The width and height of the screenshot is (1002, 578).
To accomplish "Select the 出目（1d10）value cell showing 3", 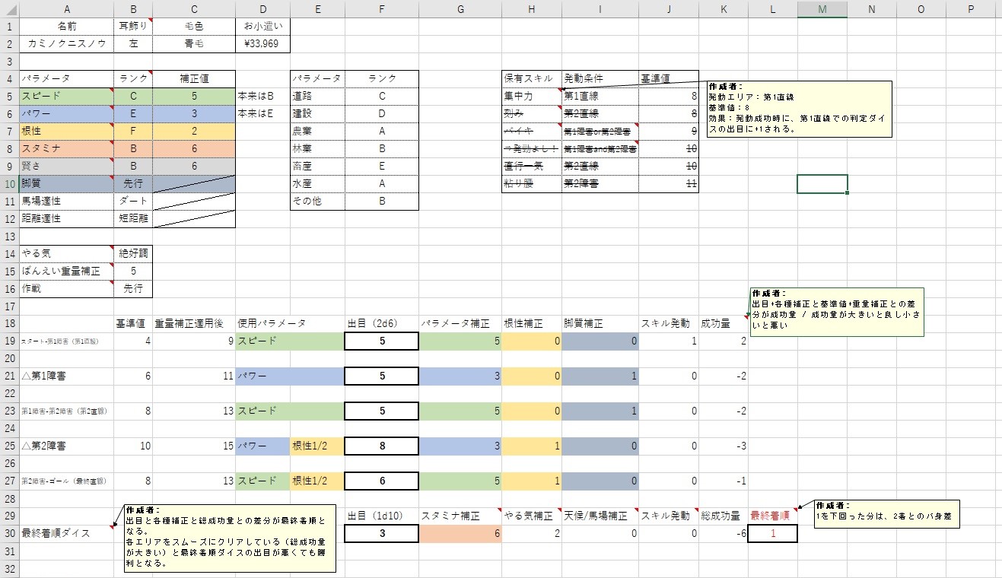I will tap(381, 534).
